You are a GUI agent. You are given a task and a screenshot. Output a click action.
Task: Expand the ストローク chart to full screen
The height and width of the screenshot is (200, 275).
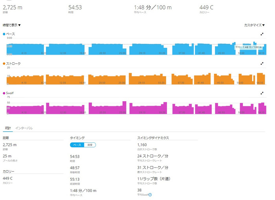pos(262,64)
